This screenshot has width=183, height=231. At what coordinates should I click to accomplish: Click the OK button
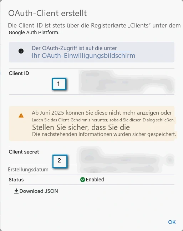tap(172, 222)
